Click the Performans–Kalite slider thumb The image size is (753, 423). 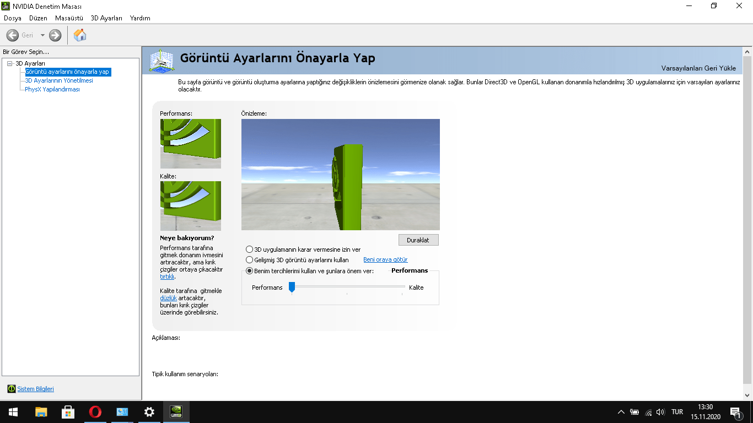(x=292, y=287)
